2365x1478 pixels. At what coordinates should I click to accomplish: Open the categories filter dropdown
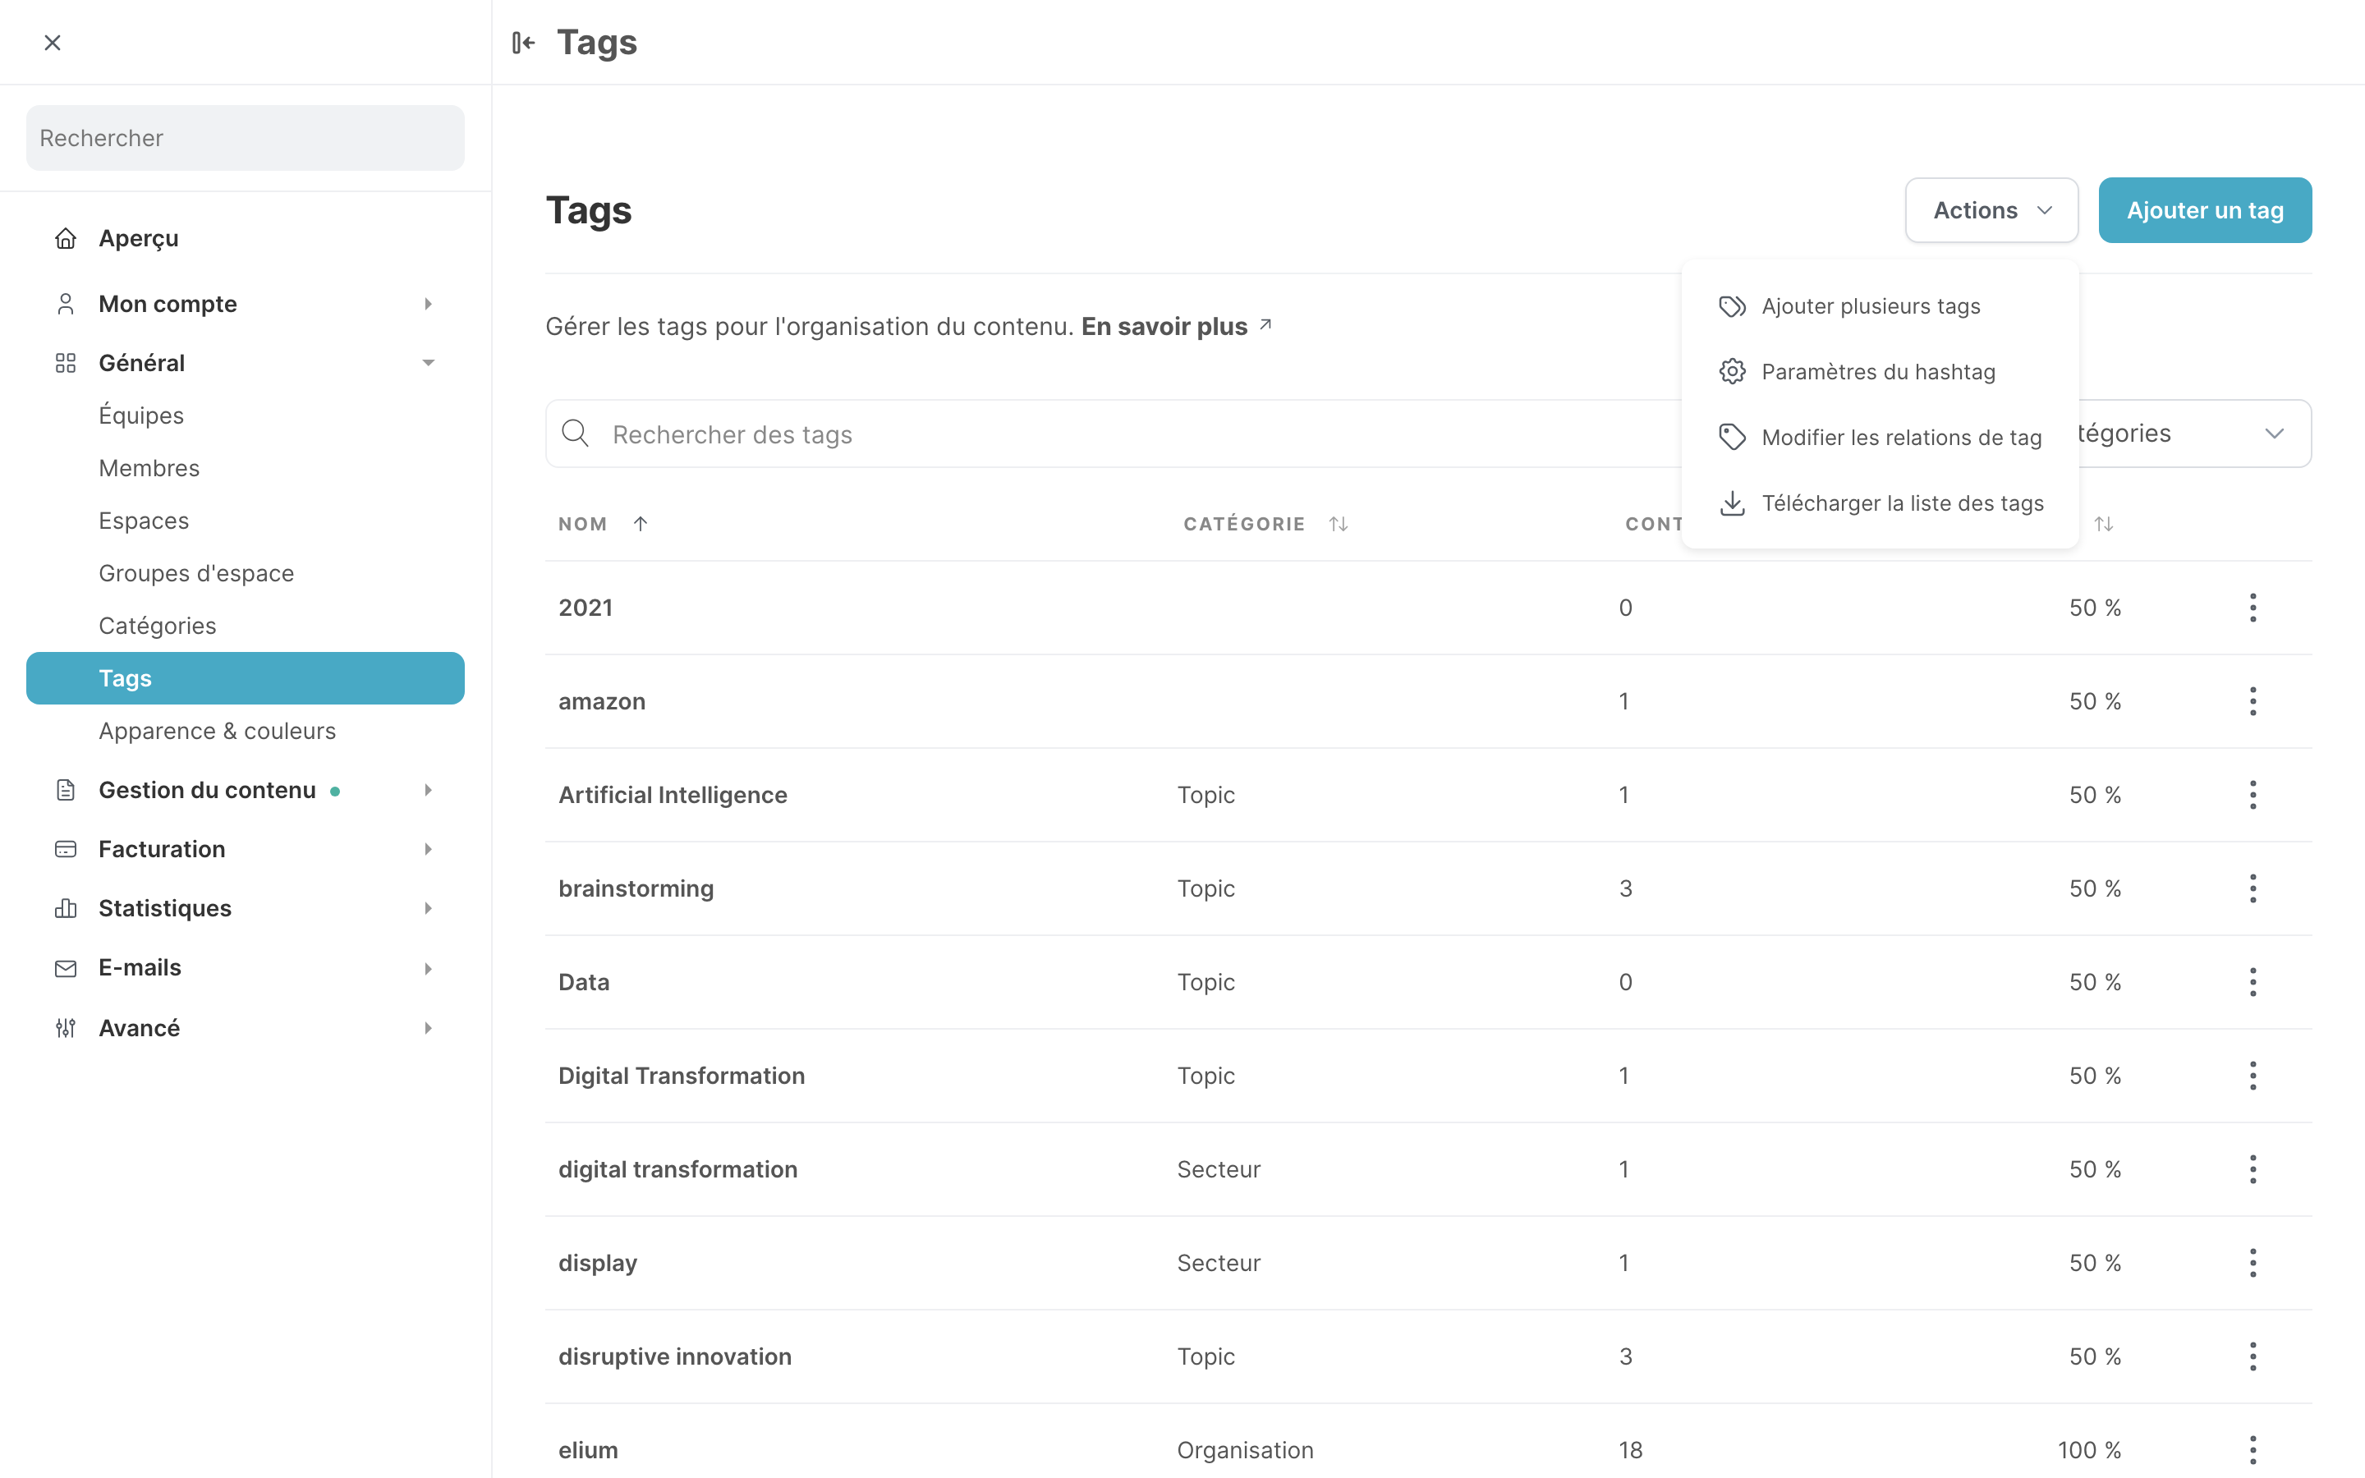point(2194,433)
